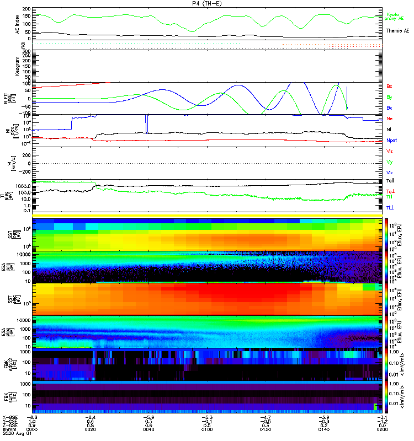
Task: Click the "Keogram" y-axis title
Action: pos(17,66)
